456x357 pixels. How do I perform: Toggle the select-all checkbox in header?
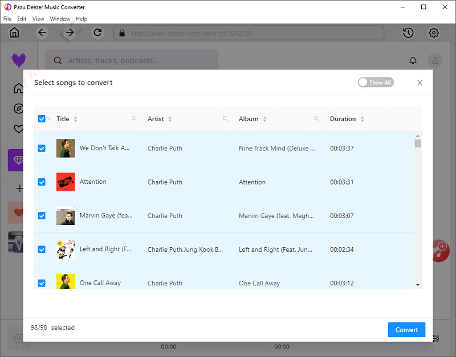pos(42,118)
